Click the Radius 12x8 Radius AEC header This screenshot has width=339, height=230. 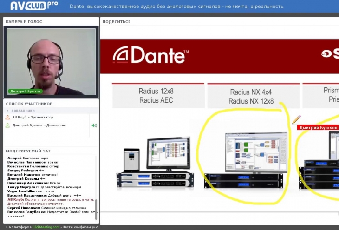coord(158,95)
